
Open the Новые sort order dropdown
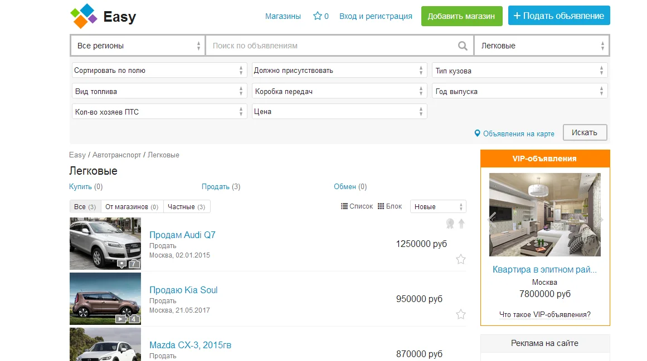point(438,206)
